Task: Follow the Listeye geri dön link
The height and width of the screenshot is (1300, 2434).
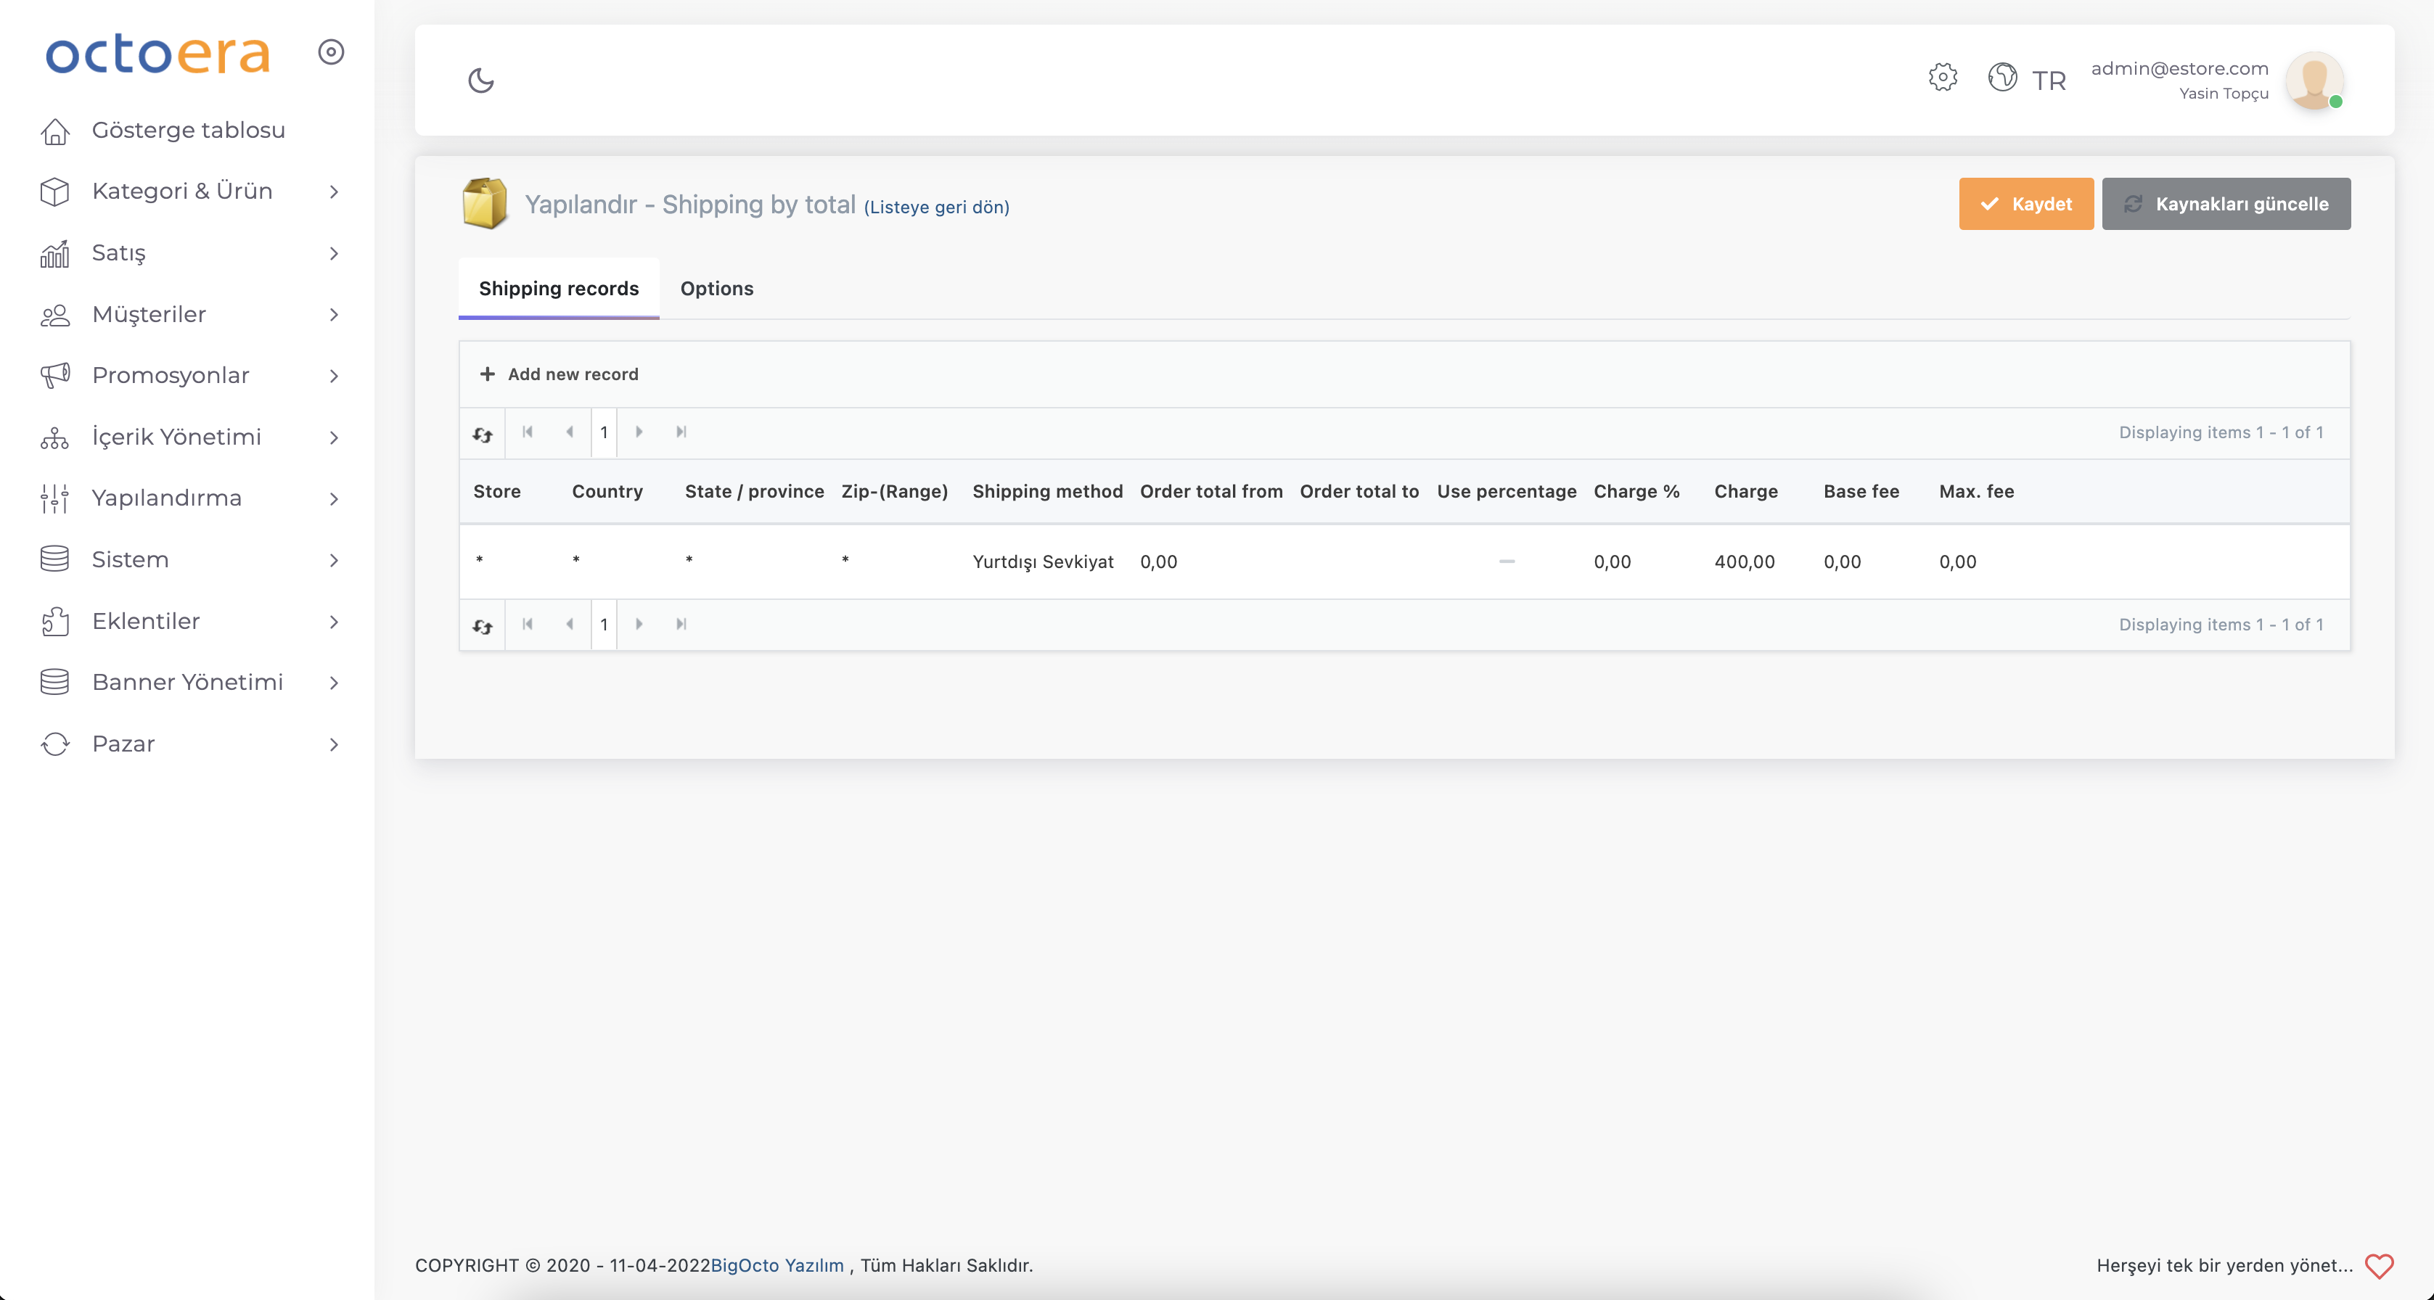Action: [936, 207]
